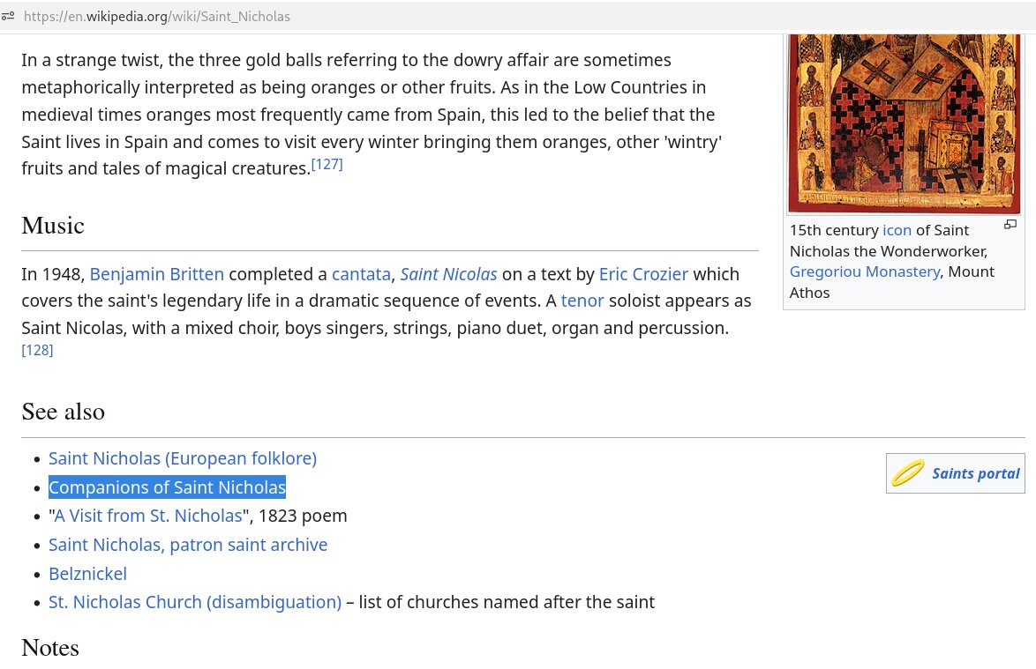
Task: Open citation reference [128]
Action: pos(37,351)
